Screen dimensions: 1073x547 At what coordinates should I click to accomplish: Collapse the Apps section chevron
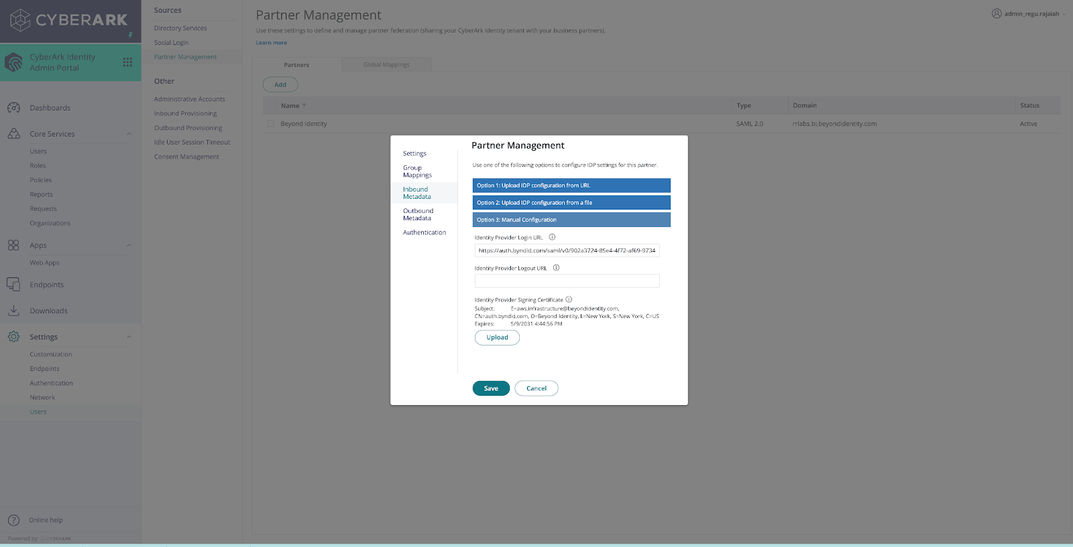129,245
